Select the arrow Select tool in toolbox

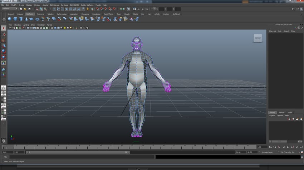[x=3, y=28]
